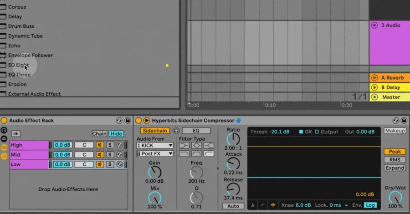
Task: Toggle the Env. Log button
Action: [x=370, y=205]
